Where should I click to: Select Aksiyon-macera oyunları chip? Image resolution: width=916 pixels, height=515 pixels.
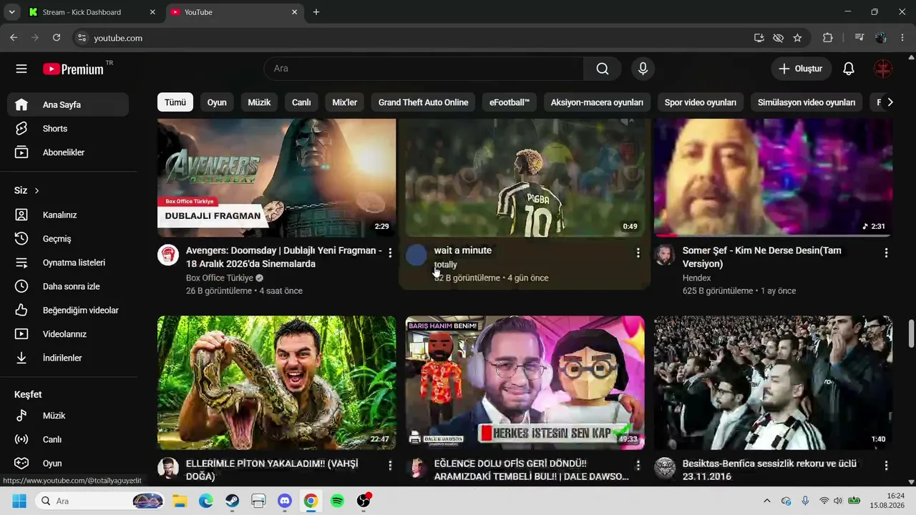tap(597, 102)
